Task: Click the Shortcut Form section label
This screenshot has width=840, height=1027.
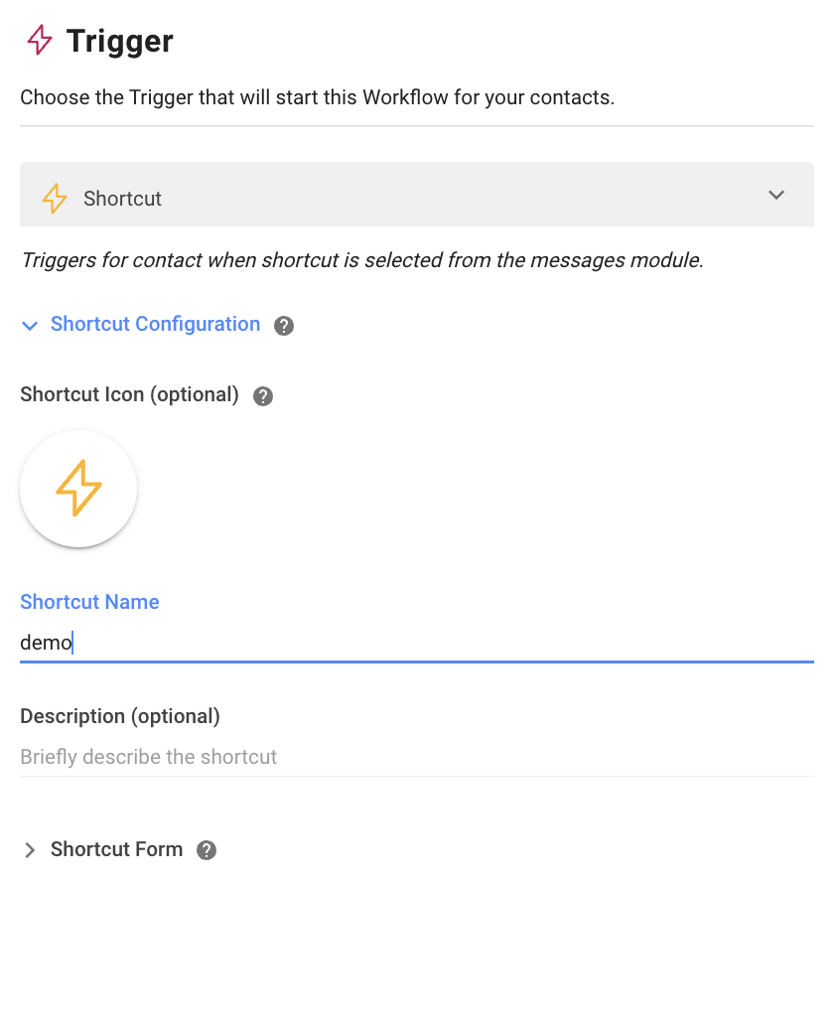Action: pyautogui.click(x=116, y=849)
